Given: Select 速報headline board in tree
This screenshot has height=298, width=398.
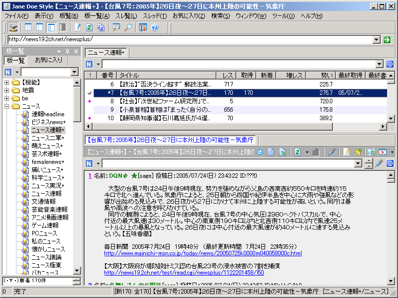Looking at the screenshot, I should pos(48,114).
